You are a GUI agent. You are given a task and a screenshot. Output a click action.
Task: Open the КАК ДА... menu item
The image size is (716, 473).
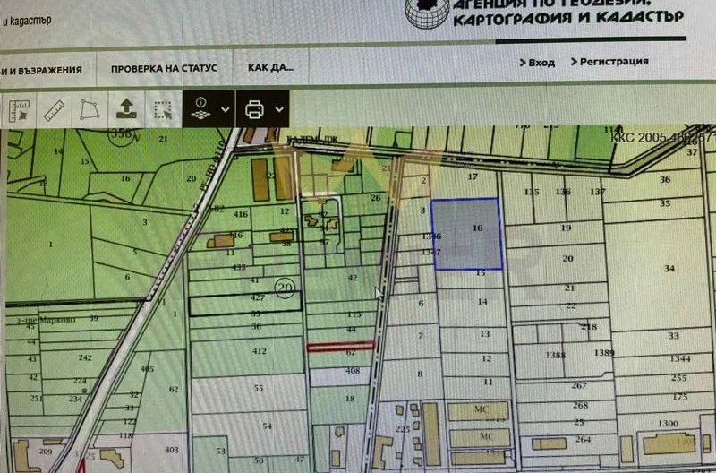270,68
